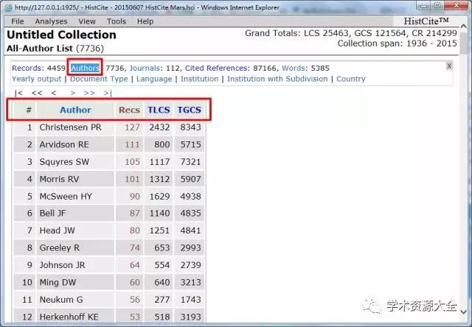Open the View menu
Image resolution: width=472 pixels, height=327 pixels.
87,21
